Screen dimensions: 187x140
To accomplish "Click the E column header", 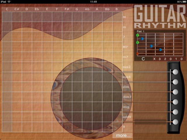I will 47,9.
